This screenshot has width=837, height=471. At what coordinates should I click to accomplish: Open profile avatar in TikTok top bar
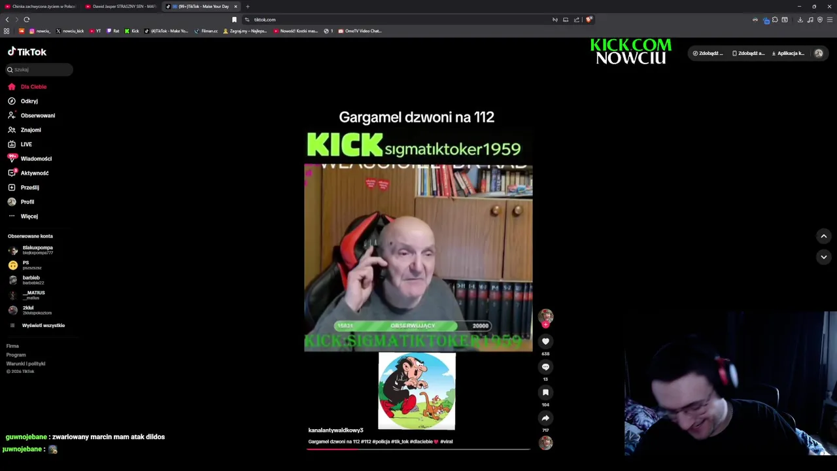[x=819, y=54]
